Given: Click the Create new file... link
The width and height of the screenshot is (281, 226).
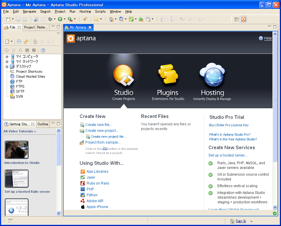Looking at the screenshot, I should click(x=98, y=124).
